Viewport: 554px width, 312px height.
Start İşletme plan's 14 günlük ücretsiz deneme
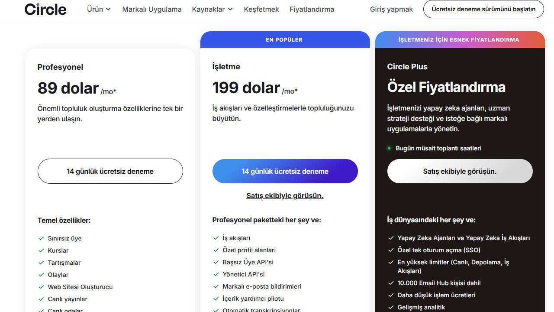(285, 171)
